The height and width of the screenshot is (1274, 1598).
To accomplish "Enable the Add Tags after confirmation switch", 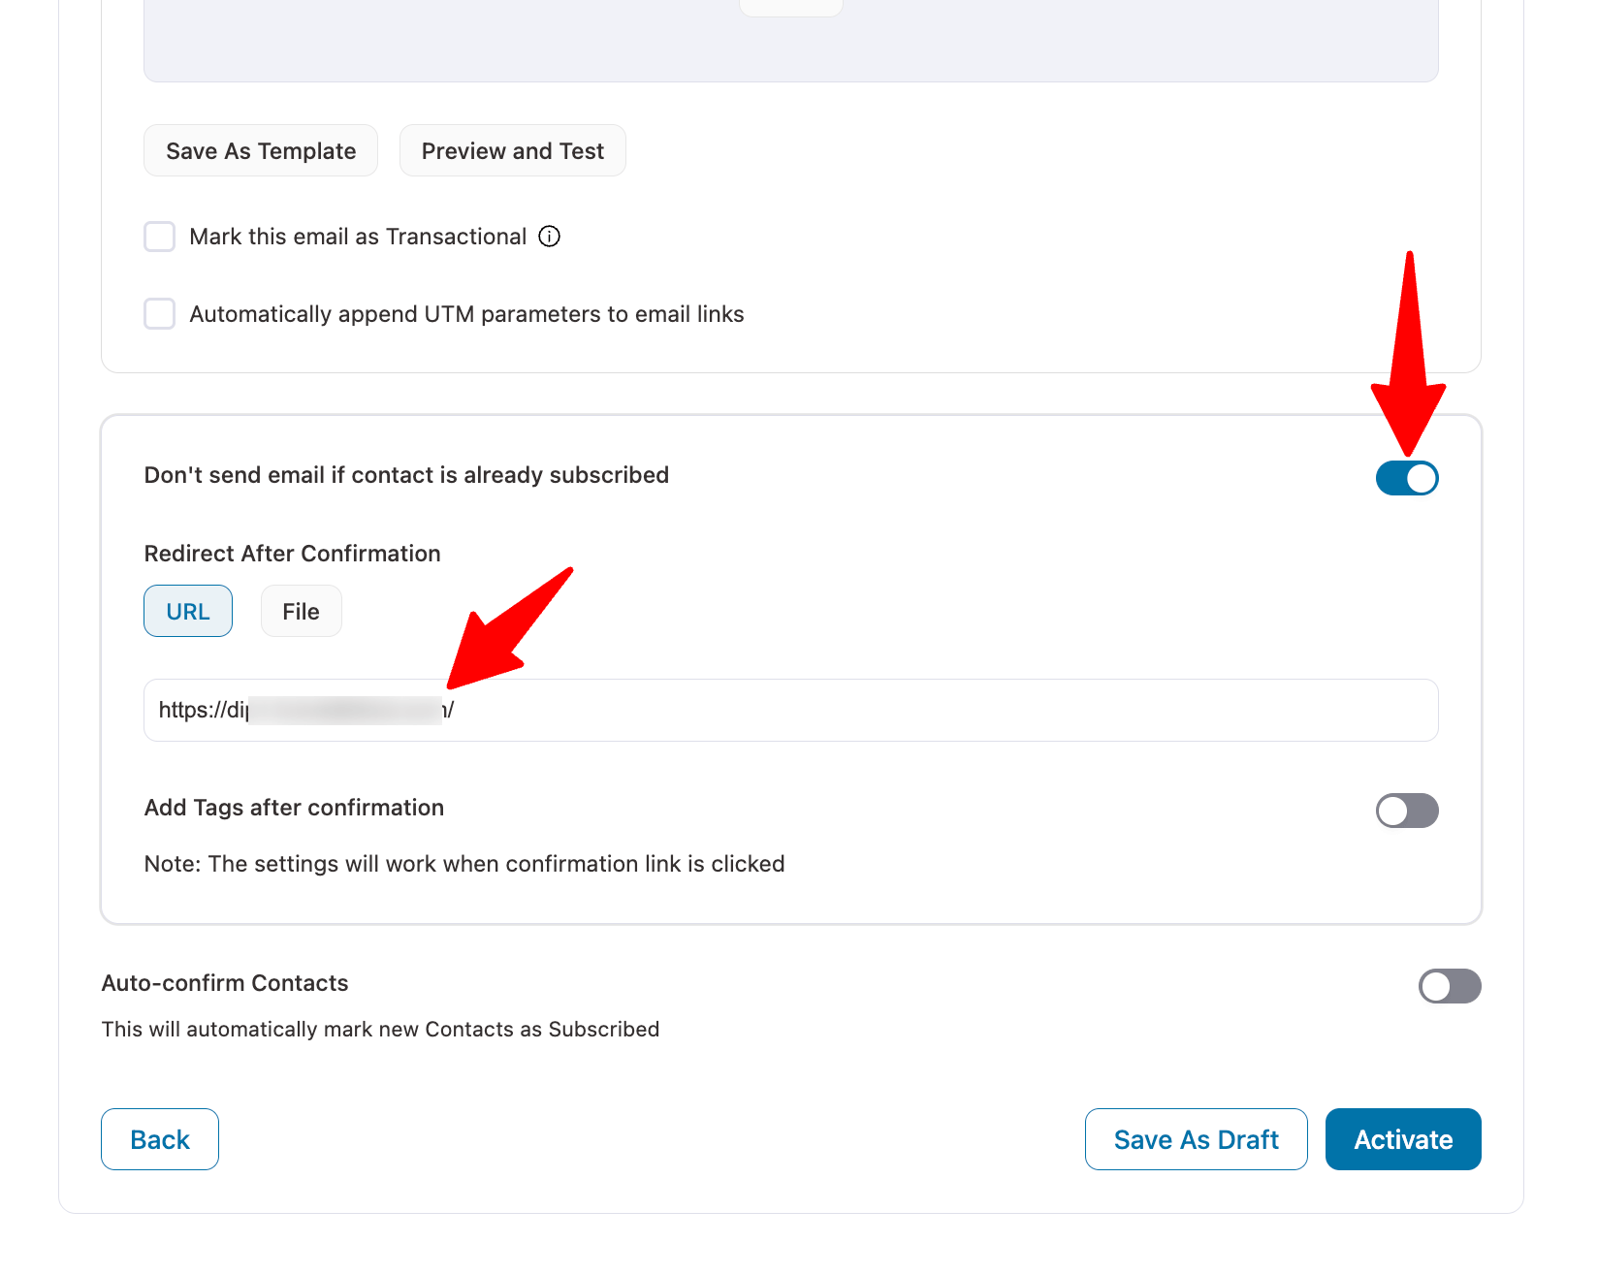I will [x=1407, y=811].
